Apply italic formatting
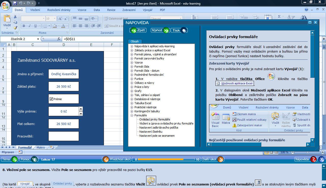The height and width of the screenshot is (188, 326). [30, 26]
